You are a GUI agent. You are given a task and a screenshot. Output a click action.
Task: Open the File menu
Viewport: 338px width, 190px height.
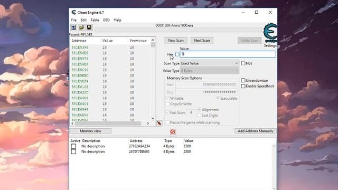[x=74, y=20]
